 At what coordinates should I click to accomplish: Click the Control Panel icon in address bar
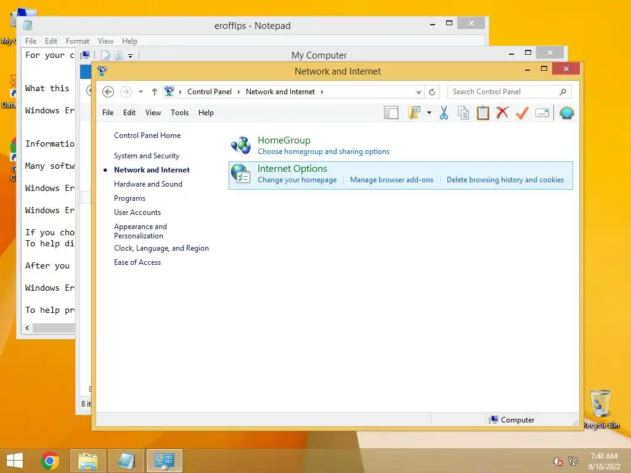(169, 91)
